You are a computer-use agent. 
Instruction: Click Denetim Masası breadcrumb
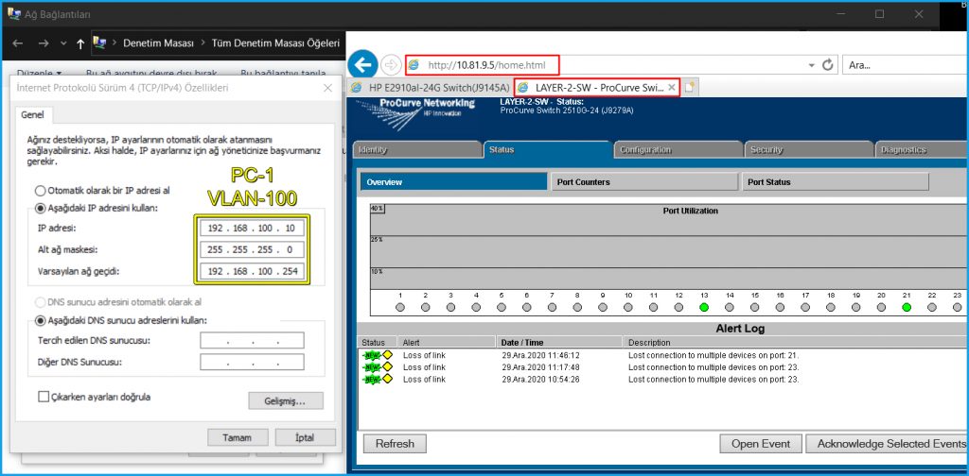point(158,43)
